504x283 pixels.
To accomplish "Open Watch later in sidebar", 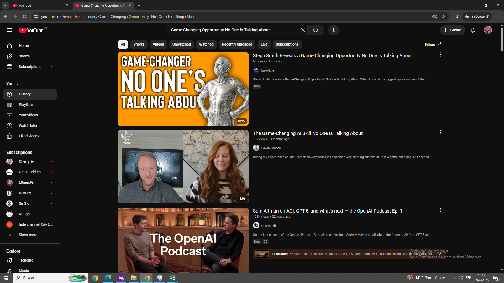I will pyautogui.click(x=30, y=126).
